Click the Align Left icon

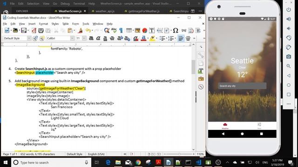pyautogui.click(x=181, y=39)
